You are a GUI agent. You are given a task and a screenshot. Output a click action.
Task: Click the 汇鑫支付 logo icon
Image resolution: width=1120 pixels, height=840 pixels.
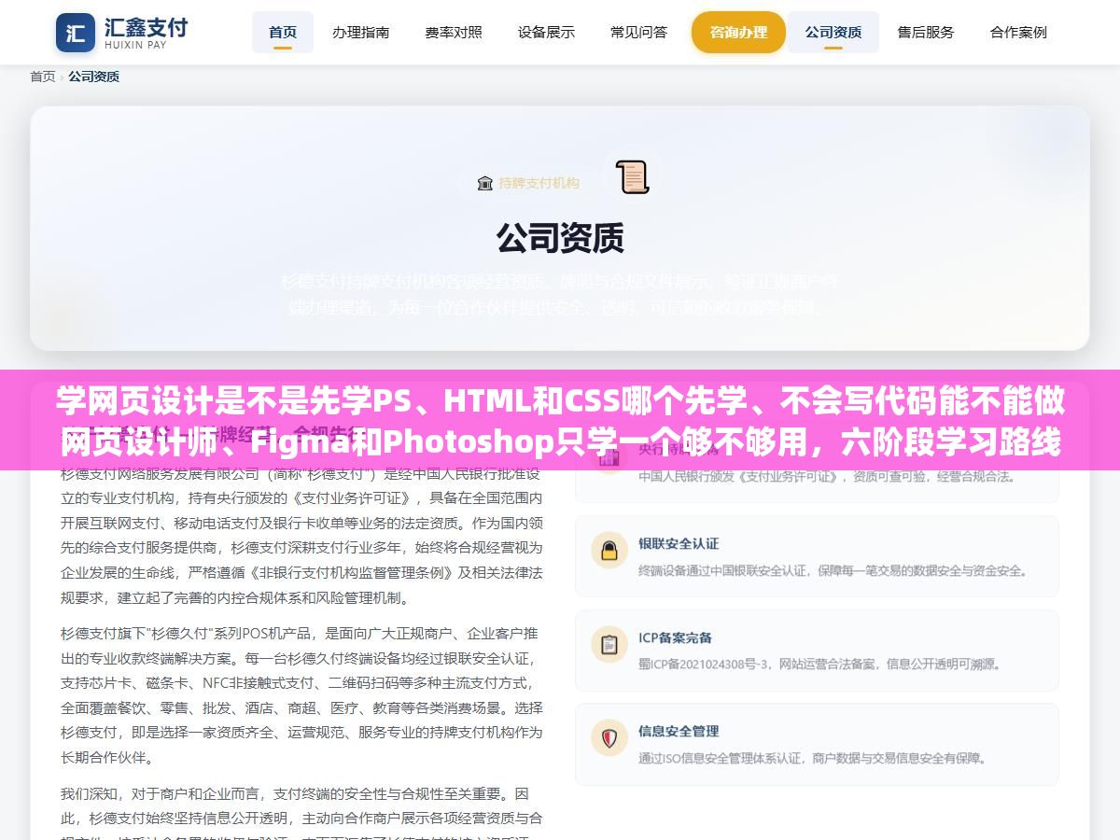click(x=76, y=33)
